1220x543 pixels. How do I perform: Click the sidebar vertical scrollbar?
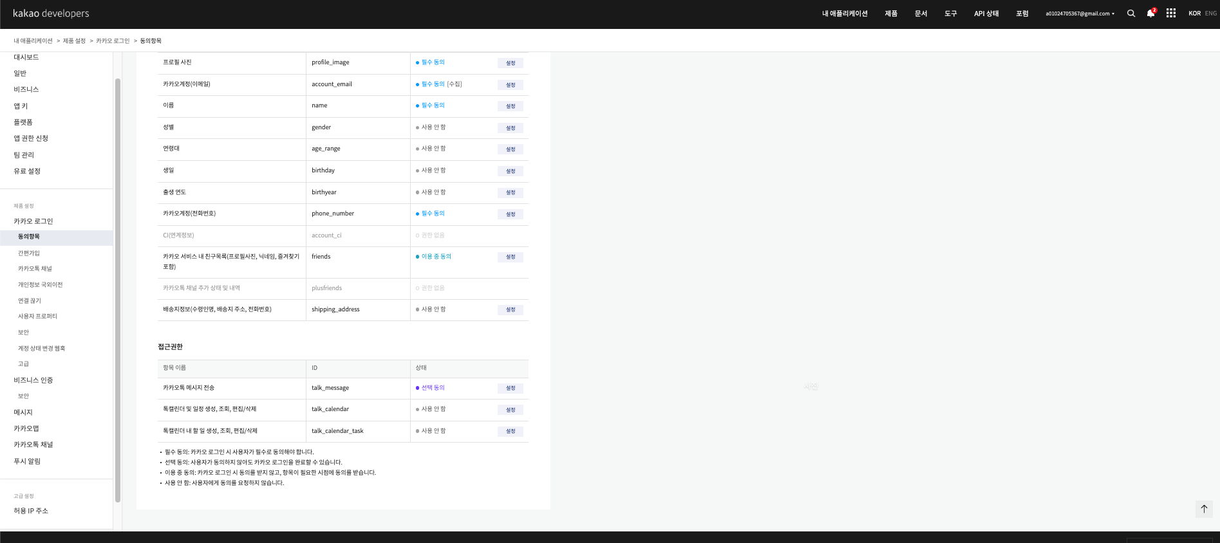tap(118, 290)
